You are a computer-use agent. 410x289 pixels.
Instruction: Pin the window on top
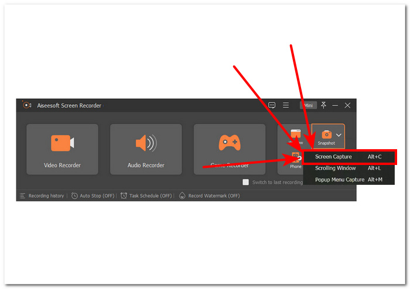coord(323,105)
